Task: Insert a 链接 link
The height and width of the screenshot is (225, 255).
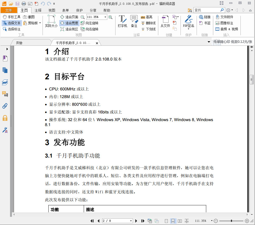Action: pyautogui.click(x=205, y=17)
